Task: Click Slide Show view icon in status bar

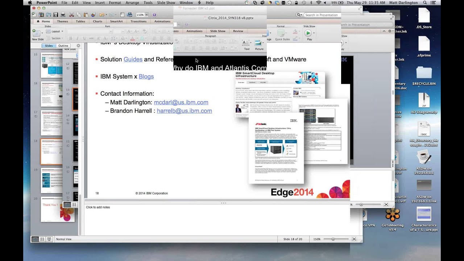Action: tap(49, 239)
